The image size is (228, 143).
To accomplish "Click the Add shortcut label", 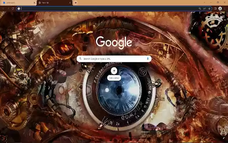I will coord(114,78).
